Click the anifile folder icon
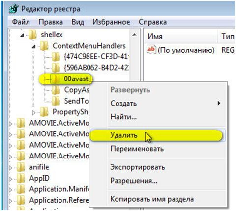The width and height of the screenshot is (236, 211). [21, 167]
